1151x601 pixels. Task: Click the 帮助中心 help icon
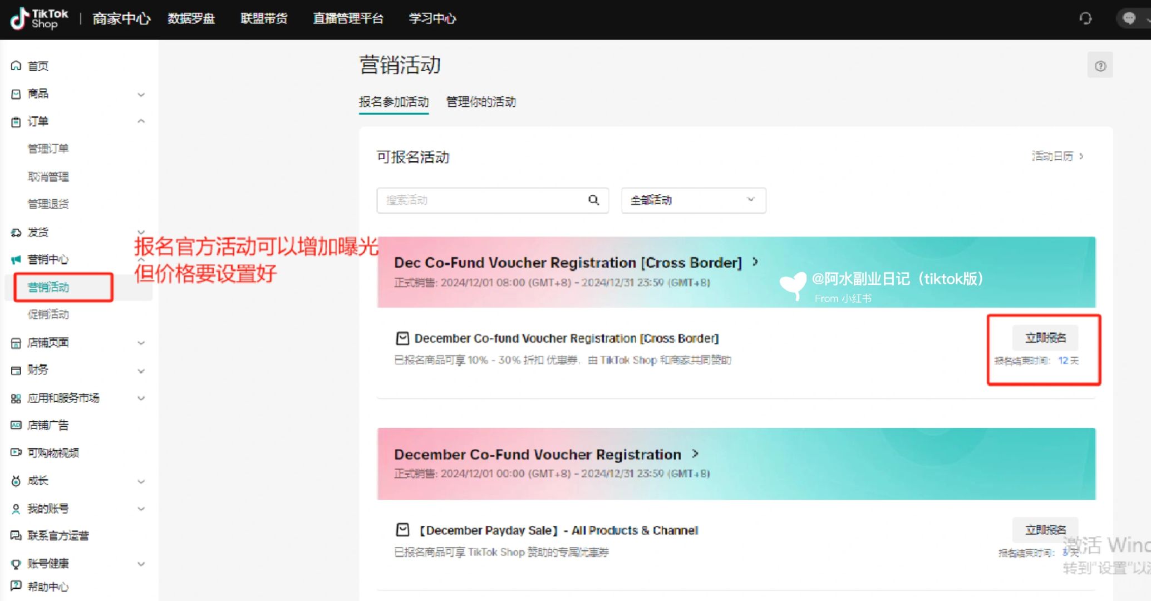coord(16,586)
